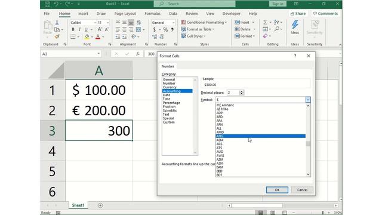Toggle Underline formatting in ribbon
The image size is (382, 215).
coord(86,29)
